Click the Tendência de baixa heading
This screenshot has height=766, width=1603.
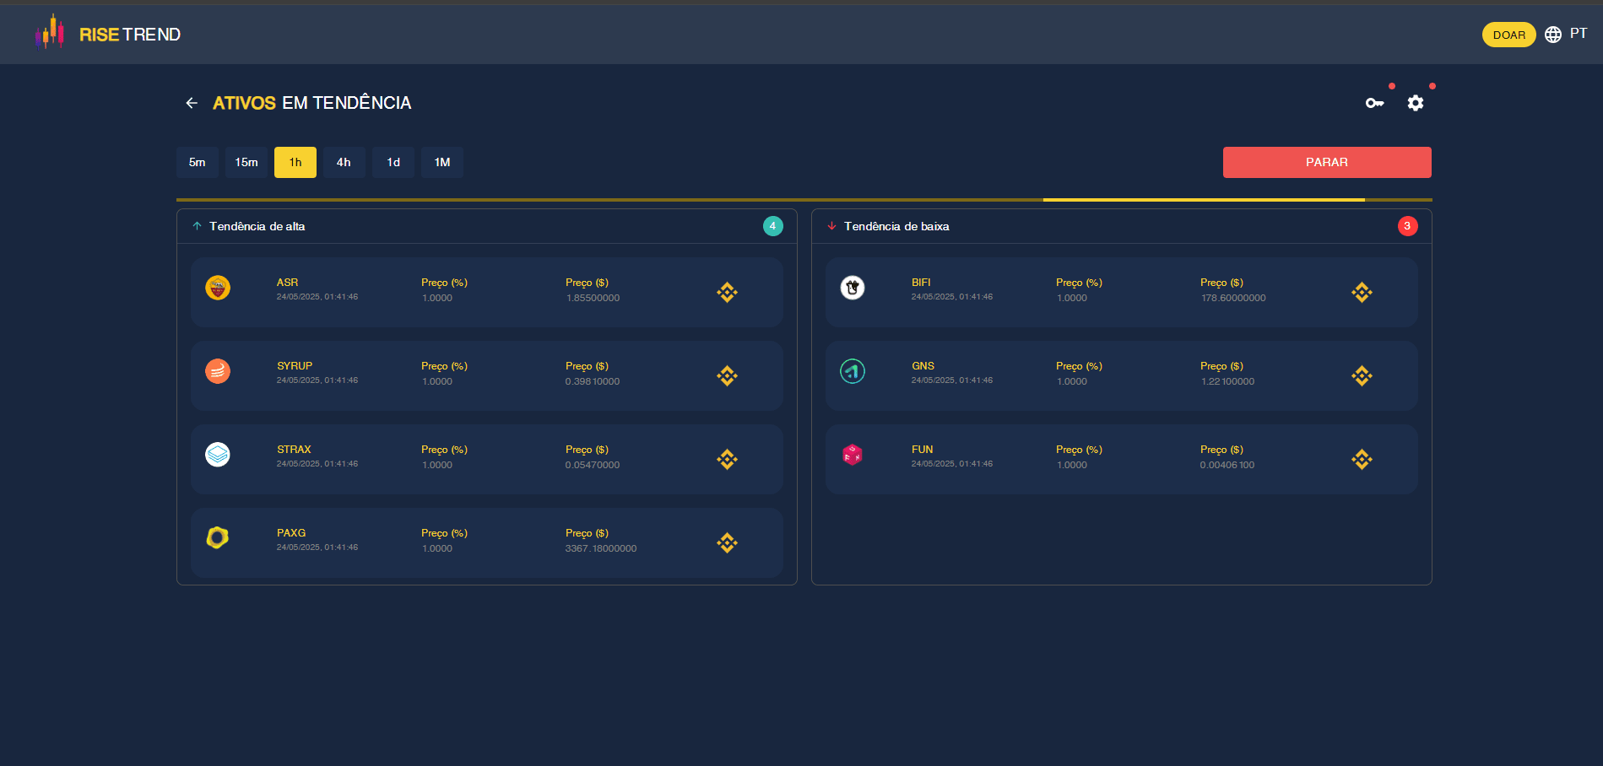tap(896, 226)
